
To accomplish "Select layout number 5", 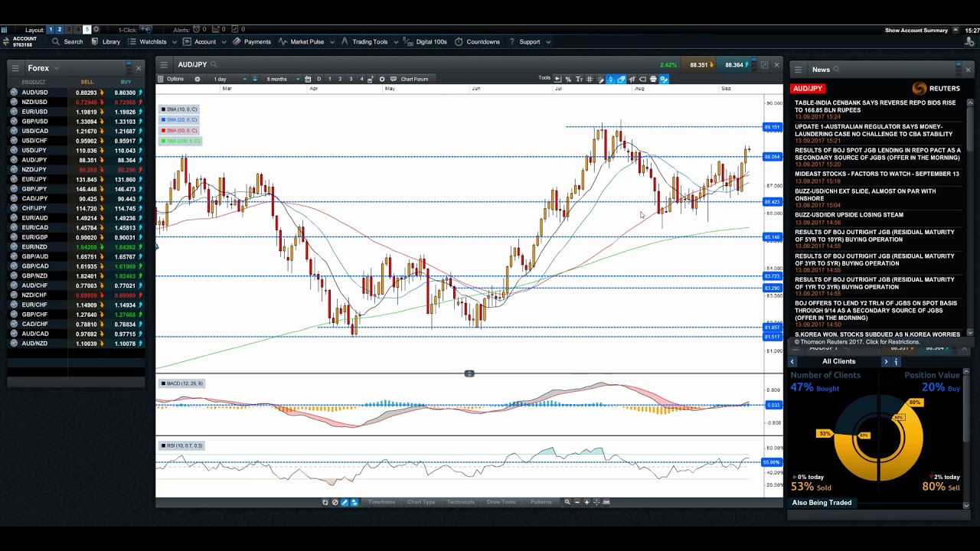I will [x=87, y=30].
